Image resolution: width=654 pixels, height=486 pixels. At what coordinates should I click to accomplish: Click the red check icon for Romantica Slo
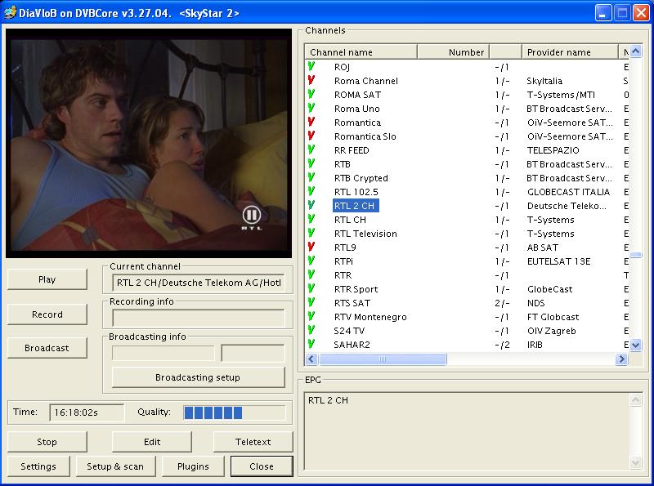[x=311, y=136]
